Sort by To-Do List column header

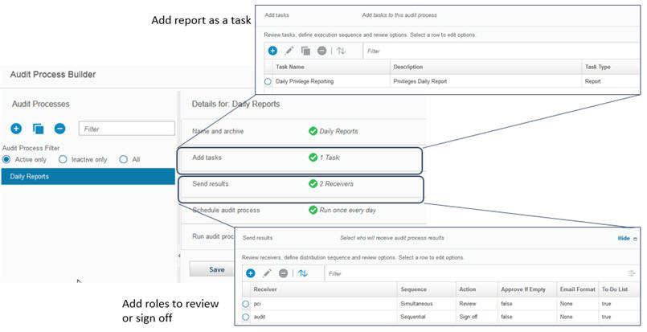click(x=619, y=289)
